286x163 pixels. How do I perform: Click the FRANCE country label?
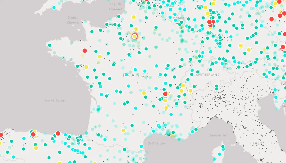pyautogui.click(x=136, y=75)
